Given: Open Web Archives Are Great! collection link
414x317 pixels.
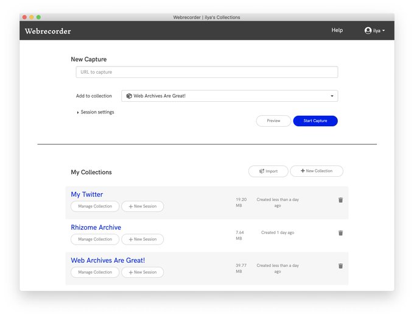Looking at the screenshot, I should point(108,260).
